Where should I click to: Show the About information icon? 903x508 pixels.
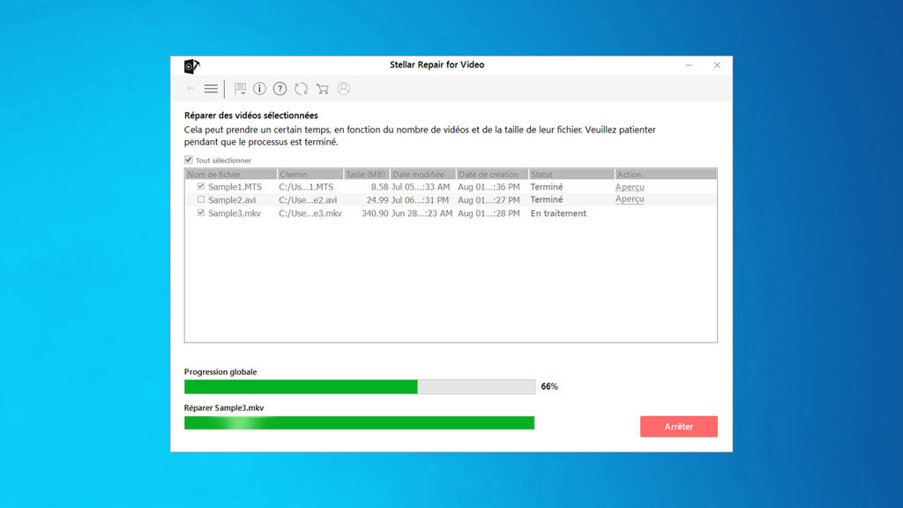(x=260, y=89)
